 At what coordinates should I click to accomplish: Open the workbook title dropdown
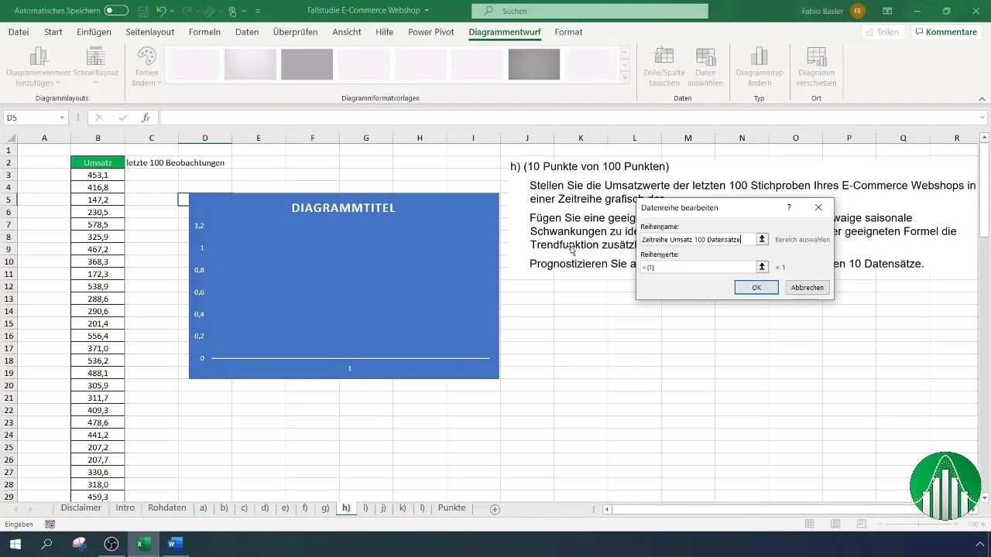point(427,11)
